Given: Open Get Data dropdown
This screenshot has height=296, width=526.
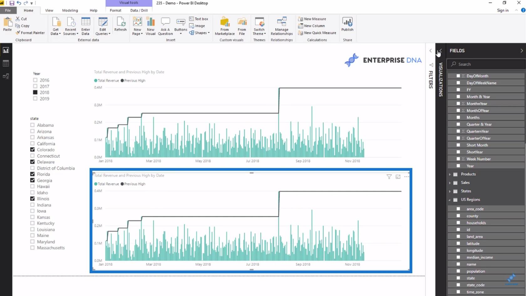Looking at the screenshot, I should (55, 26).
